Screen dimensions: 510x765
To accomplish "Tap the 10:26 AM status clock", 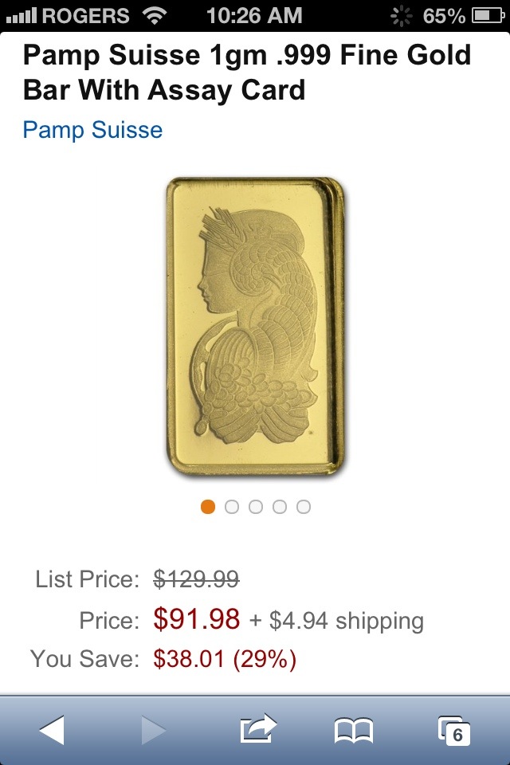I will click(254, 16).
